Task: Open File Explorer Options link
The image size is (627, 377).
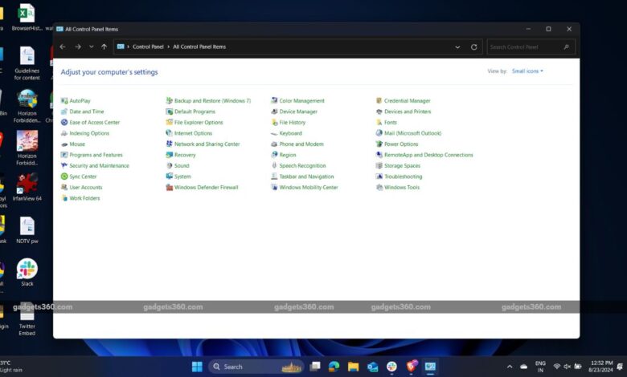Action: 199,123
